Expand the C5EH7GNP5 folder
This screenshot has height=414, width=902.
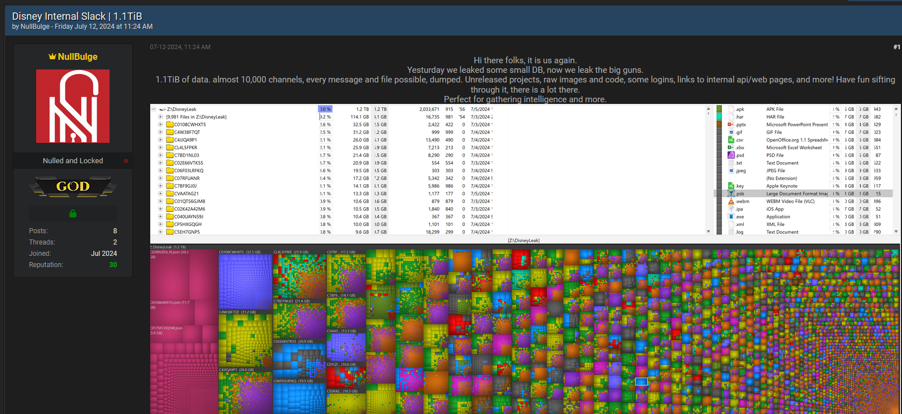pyautogui.click(x=160, y=232)
